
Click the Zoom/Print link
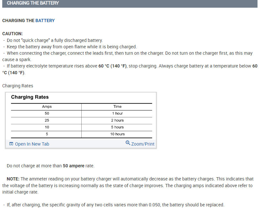[x=143, y=144]
